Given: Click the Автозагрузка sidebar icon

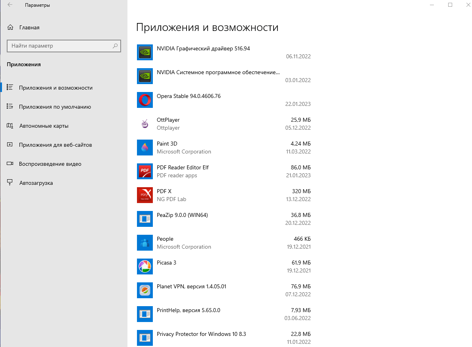Looking at the screenshot, I should point(10,182).
